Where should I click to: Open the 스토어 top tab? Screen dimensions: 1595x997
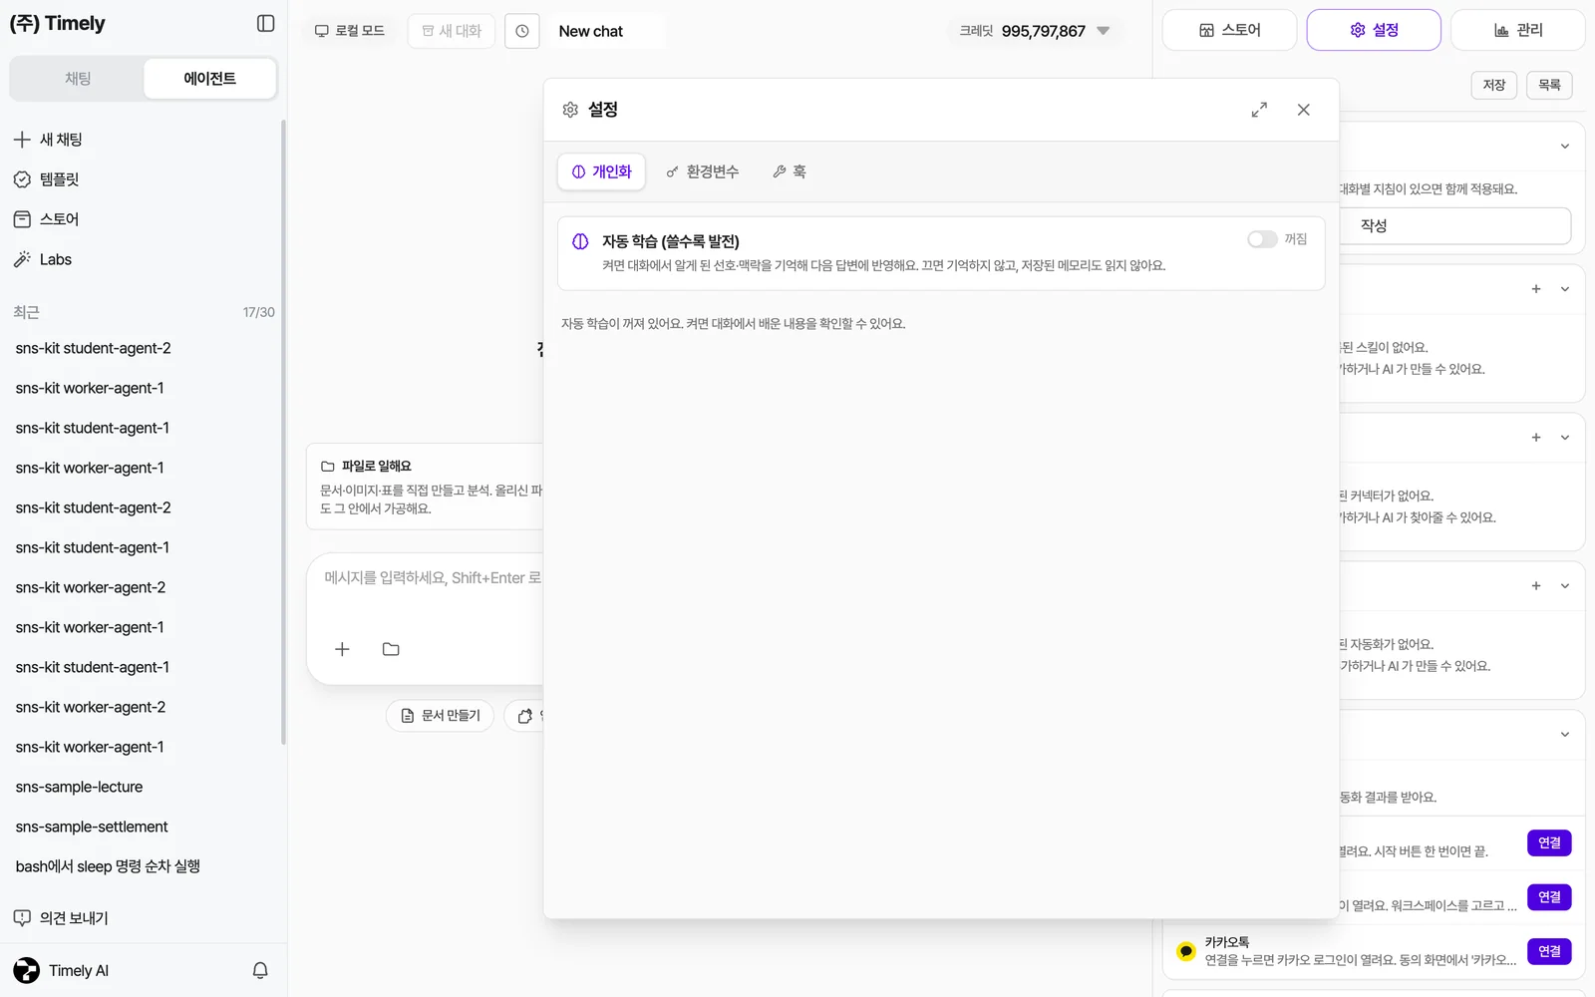[1229, 30]
